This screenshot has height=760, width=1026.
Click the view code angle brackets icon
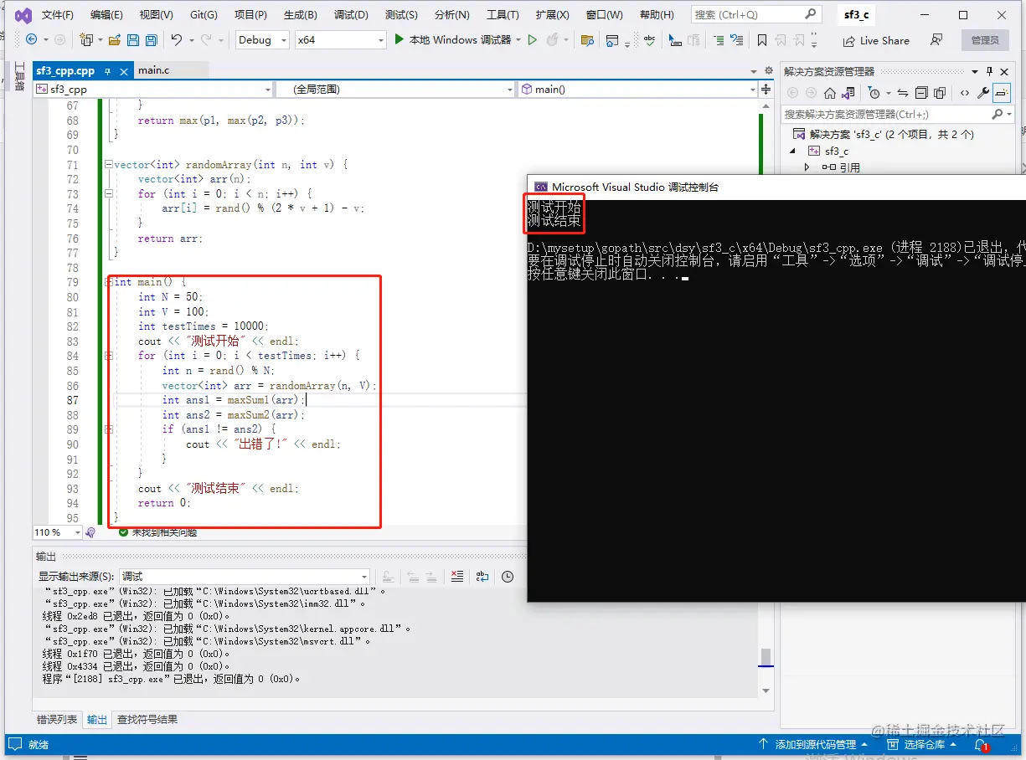coord(965,93)
